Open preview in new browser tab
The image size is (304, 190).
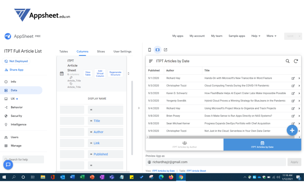[166, 50]
